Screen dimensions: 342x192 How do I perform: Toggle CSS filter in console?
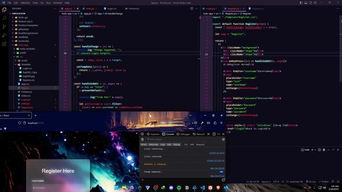(x=186, y=145)
